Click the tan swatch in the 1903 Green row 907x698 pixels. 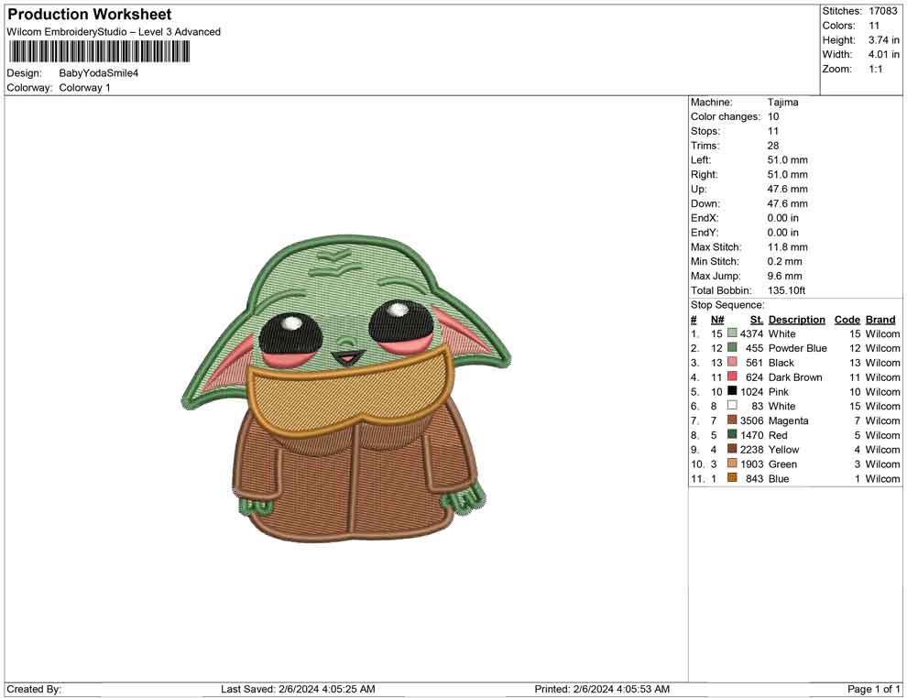[x=732, y=464]
